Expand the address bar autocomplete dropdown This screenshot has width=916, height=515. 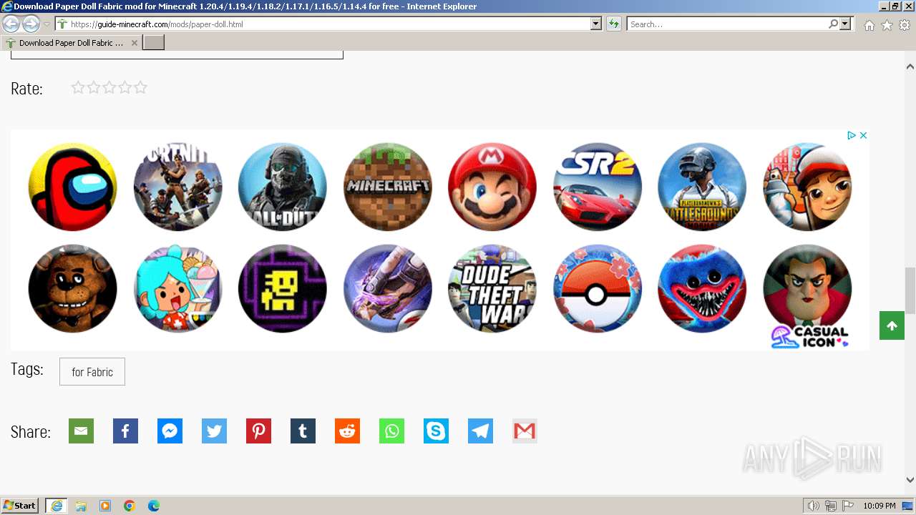pyautogui.click(x=596, y=24)
